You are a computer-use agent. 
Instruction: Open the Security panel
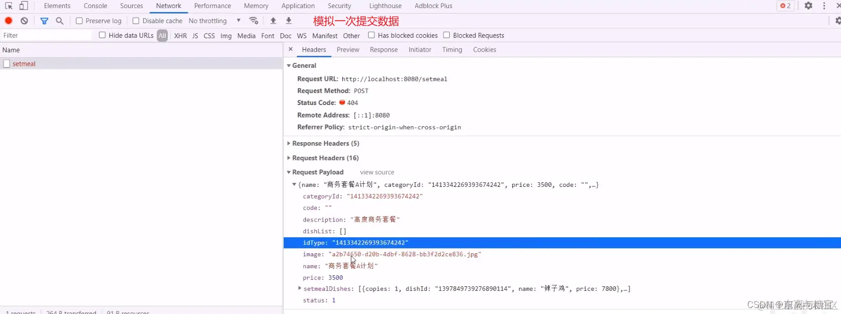coord(339,6)
